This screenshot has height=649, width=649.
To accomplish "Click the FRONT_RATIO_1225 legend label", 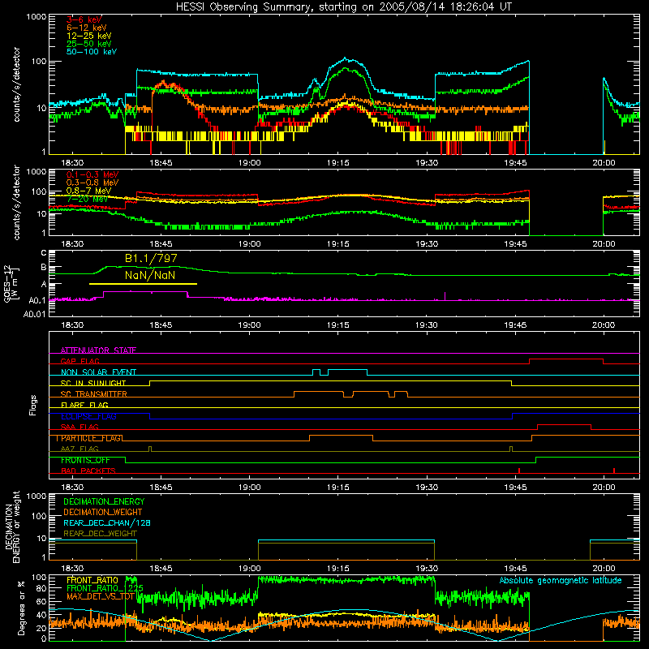I will (x=105, y=587).
